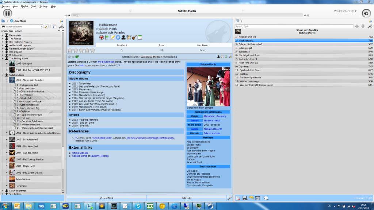The height and width of the screenshot is (210, 374).
Task: Open applet configuration wrench beside the Wikipedia tab
Action: 230,198
